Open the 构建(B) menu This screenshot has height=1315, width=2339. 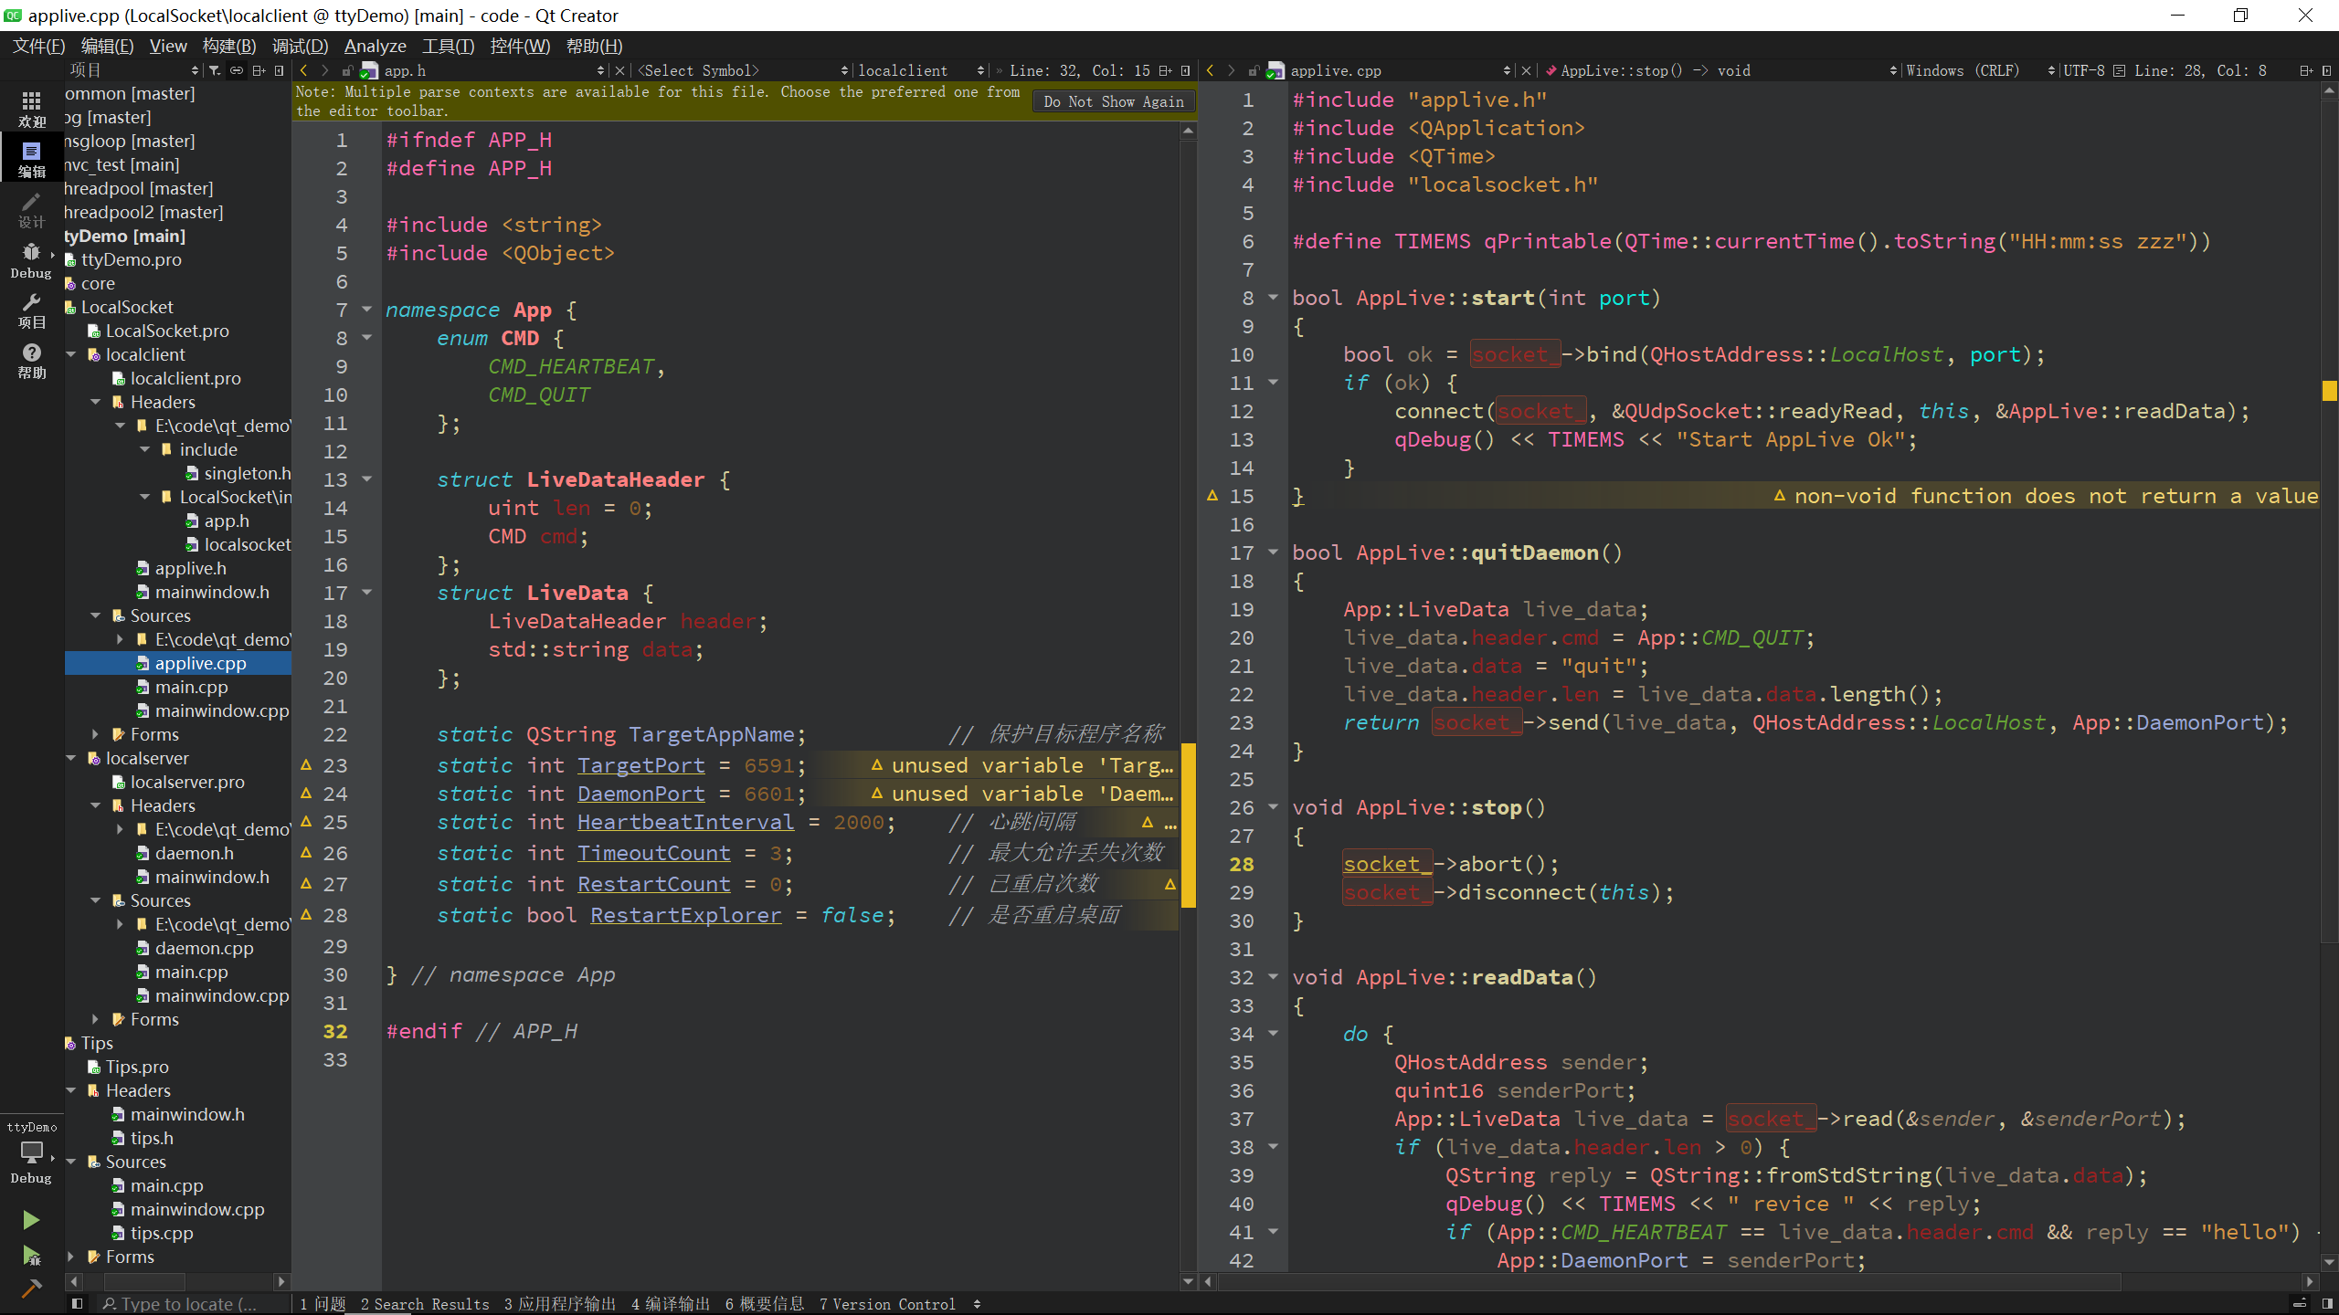pyautogui.click(x=229, y=46)
